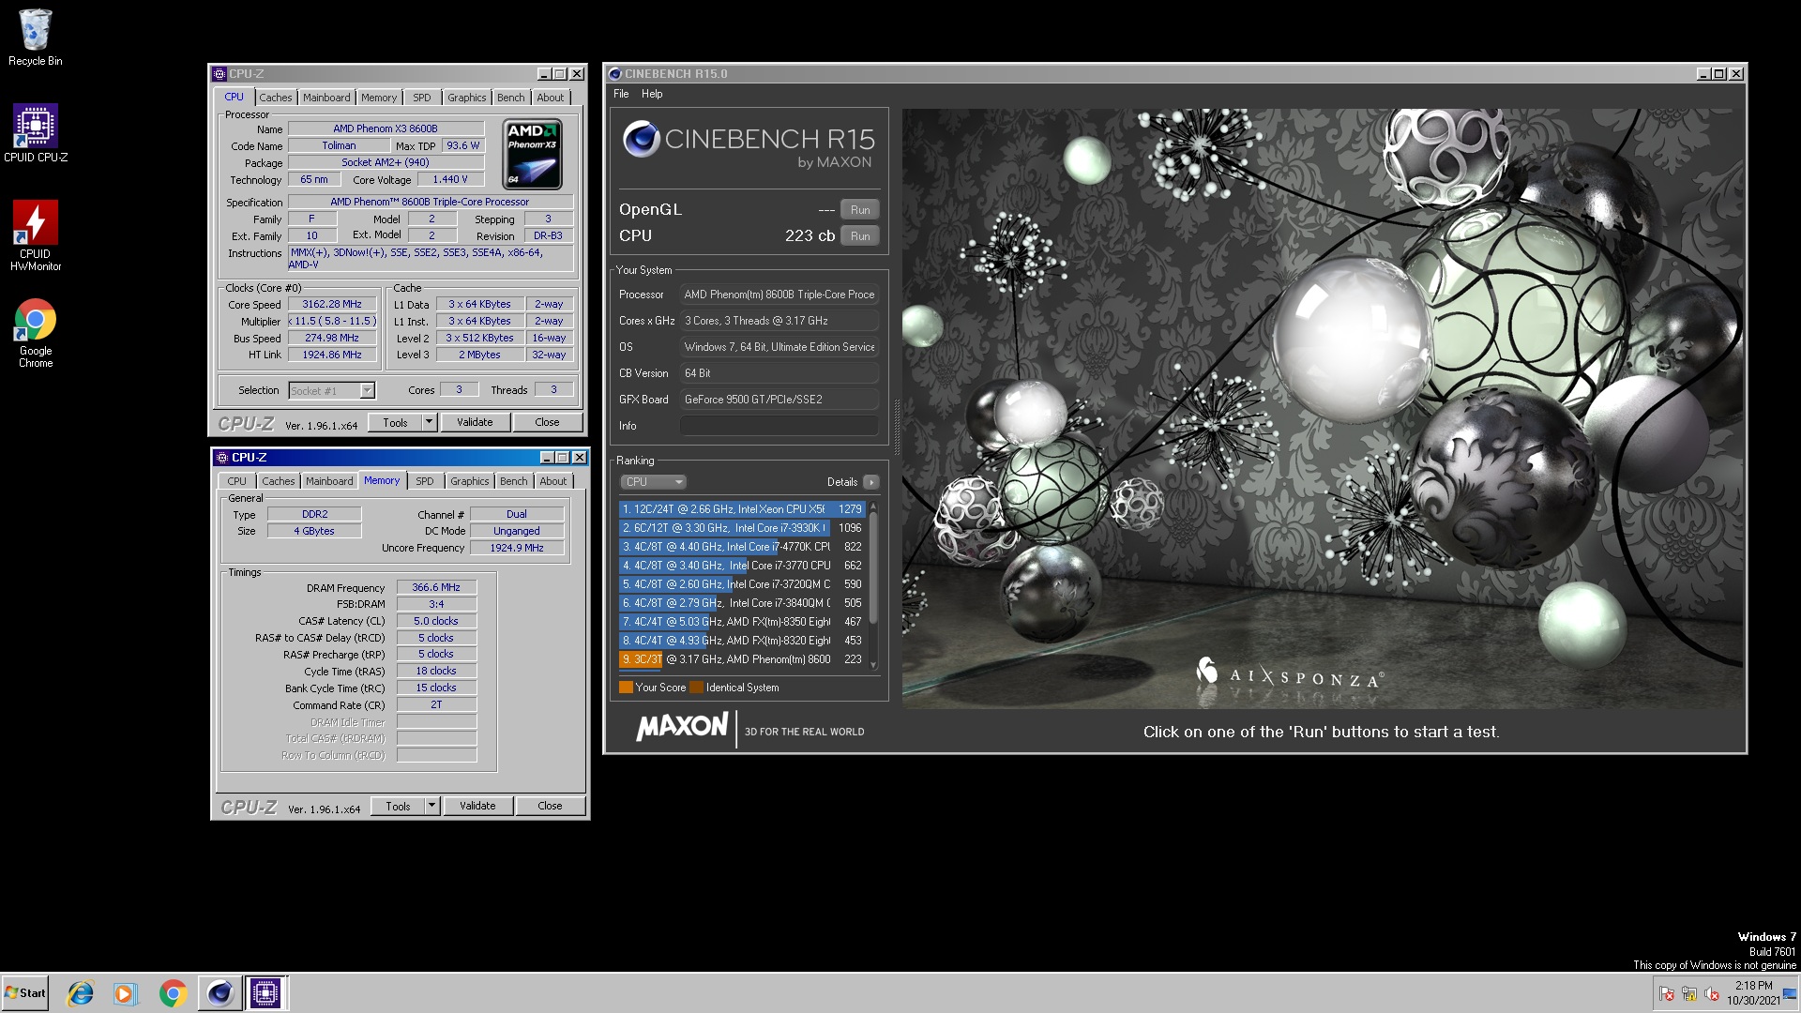Viewport: 1801px width, 1013px height.
Task: Click the orange Your Score legend swatch
Action: tap(626, 688)
